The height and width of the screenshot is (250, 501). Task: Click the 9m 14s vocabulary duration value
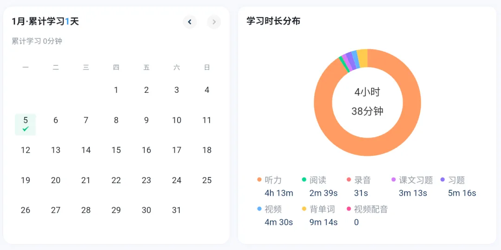point(323,222)
